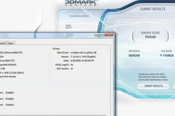Close the DirectX diagnostic dialog window
This screenshot has height=116, width=175.
109,35
